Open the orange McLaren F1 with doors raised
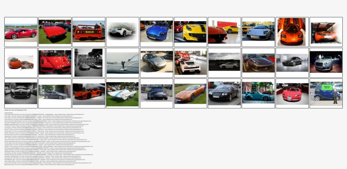The height and width of the screenshot is (169, 347). tap(292, 32)
